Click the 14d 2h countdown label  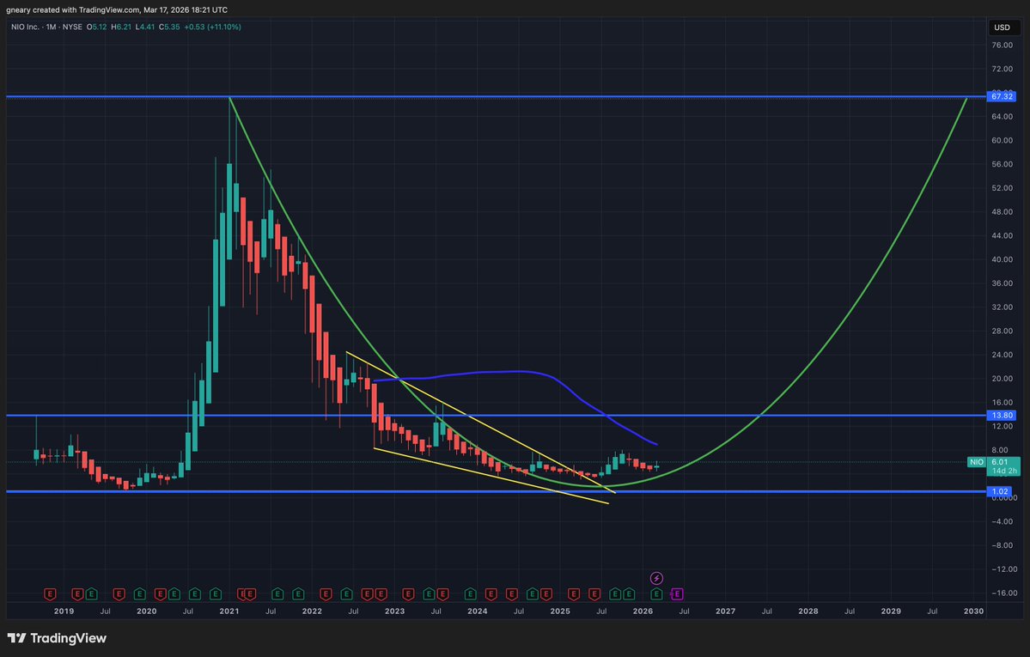1004,471
